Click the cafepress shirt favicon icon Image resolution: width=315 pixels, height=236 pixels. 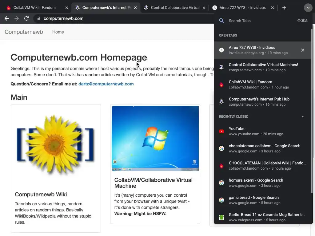coord(221,217)
